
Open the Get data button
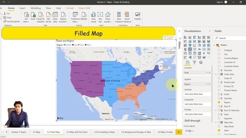26,17
